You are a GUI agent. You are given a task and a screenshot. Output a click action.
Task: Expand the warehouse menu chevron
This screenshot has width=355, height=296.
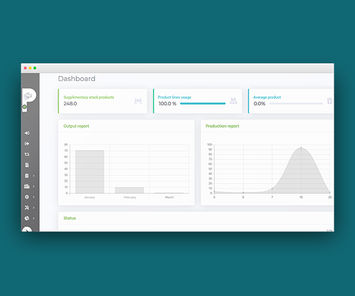[34, 186]
